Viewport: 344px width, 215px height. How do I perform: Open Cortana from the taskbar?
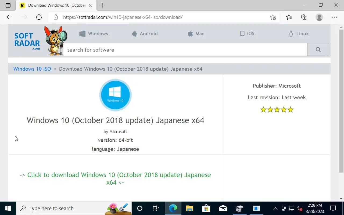[140, 208]
